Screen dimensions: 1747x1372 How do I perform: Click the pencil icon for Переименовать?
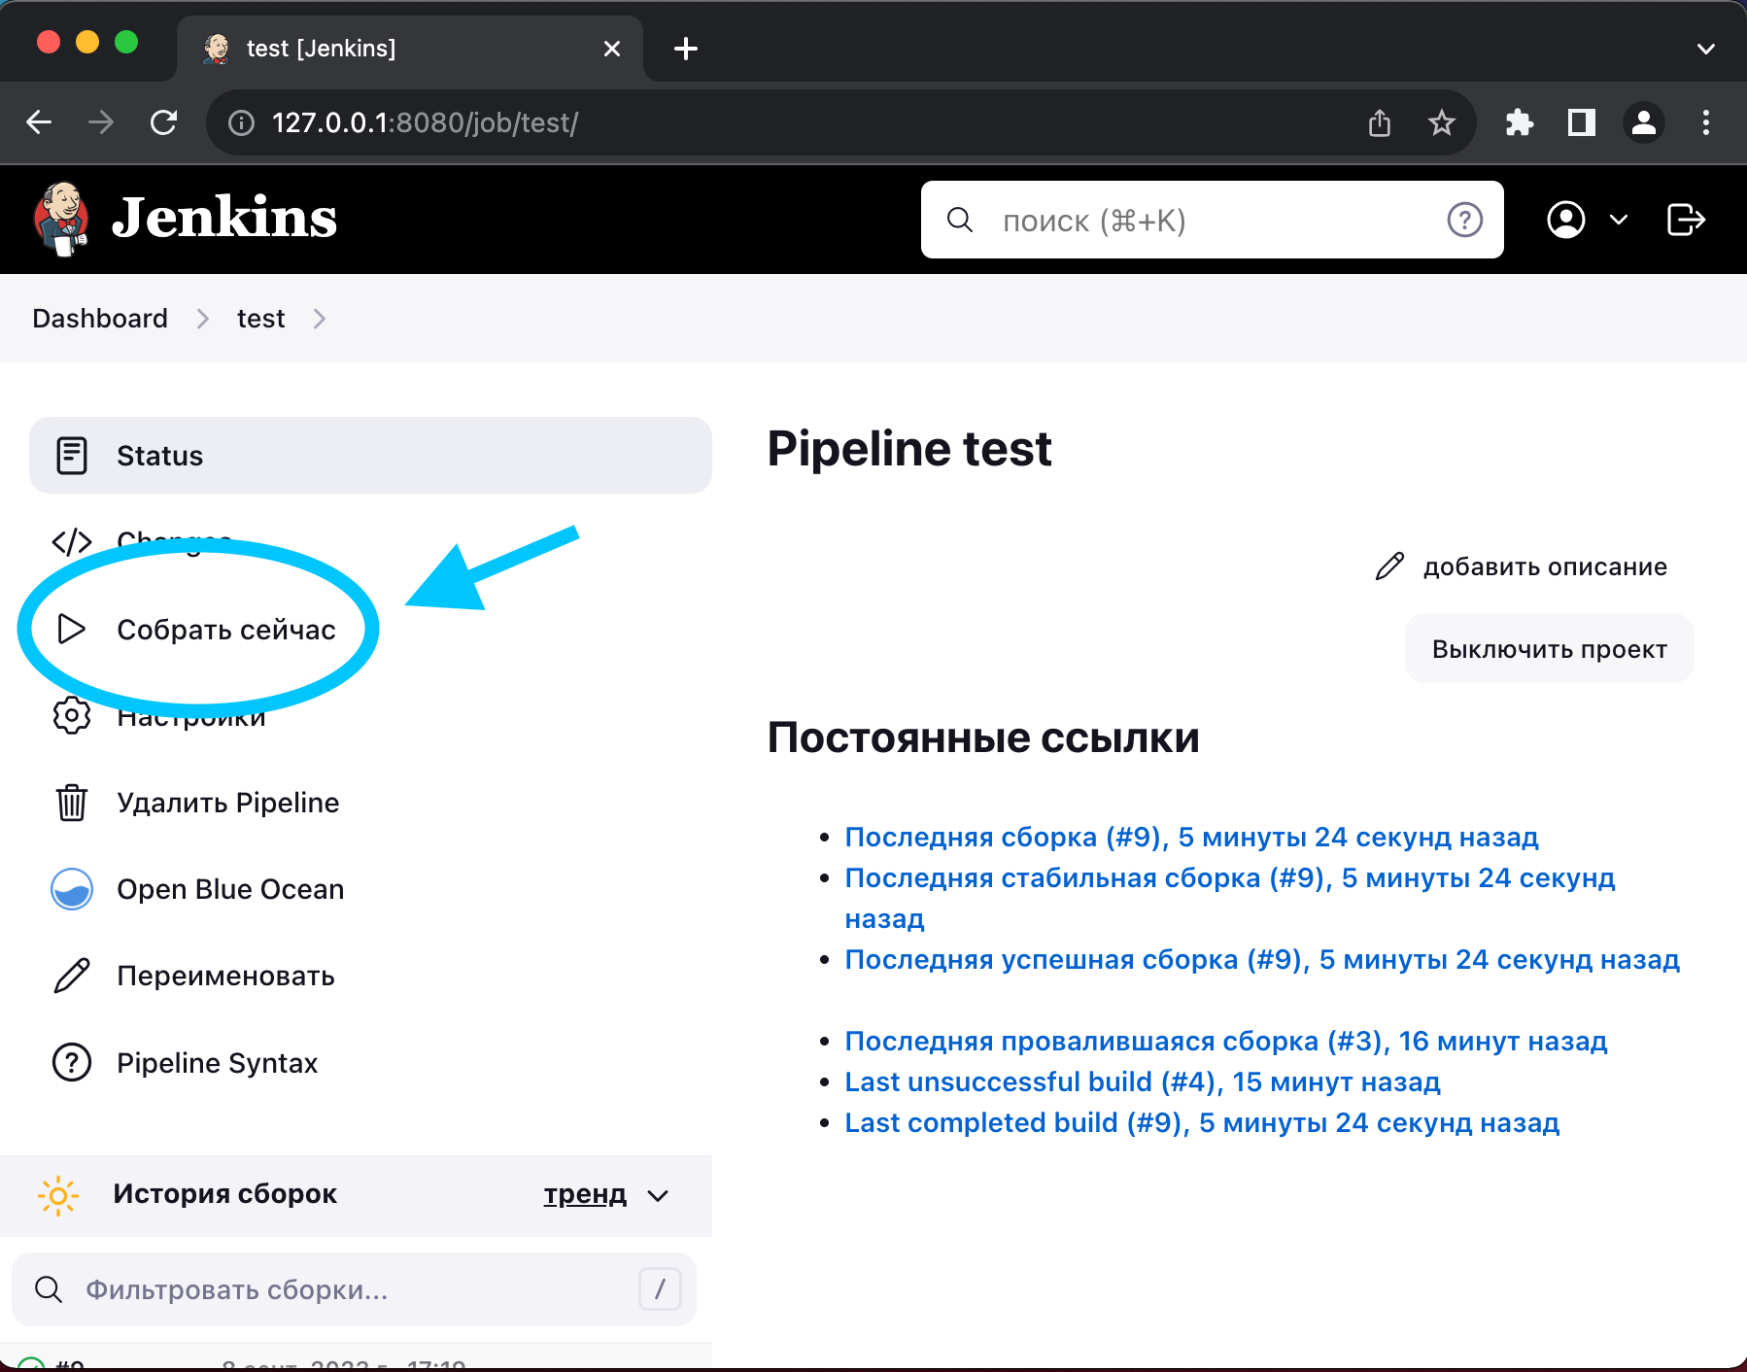point(71,976)
